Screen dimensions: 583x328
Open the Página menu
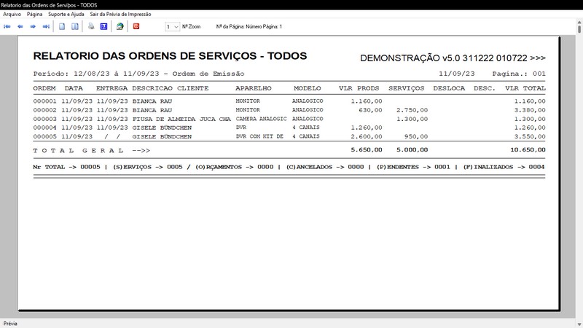click(34, 14)
